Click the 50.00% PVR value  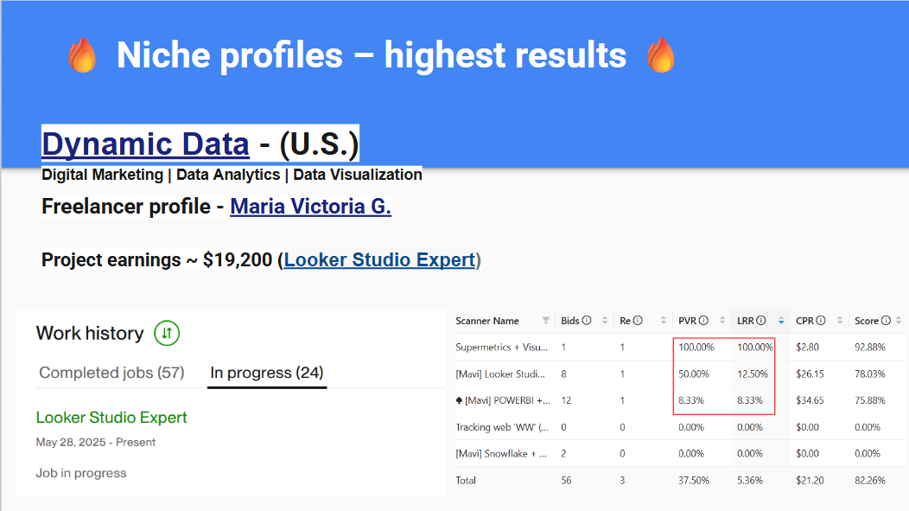point(694,374)
